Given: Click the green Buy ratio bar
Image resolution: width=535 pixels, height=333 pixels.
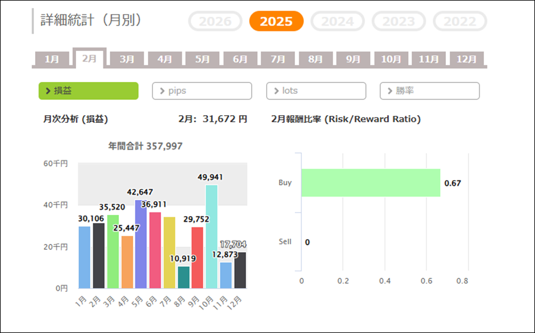Looking at the screenshot, I should click(x=370, y=183).
